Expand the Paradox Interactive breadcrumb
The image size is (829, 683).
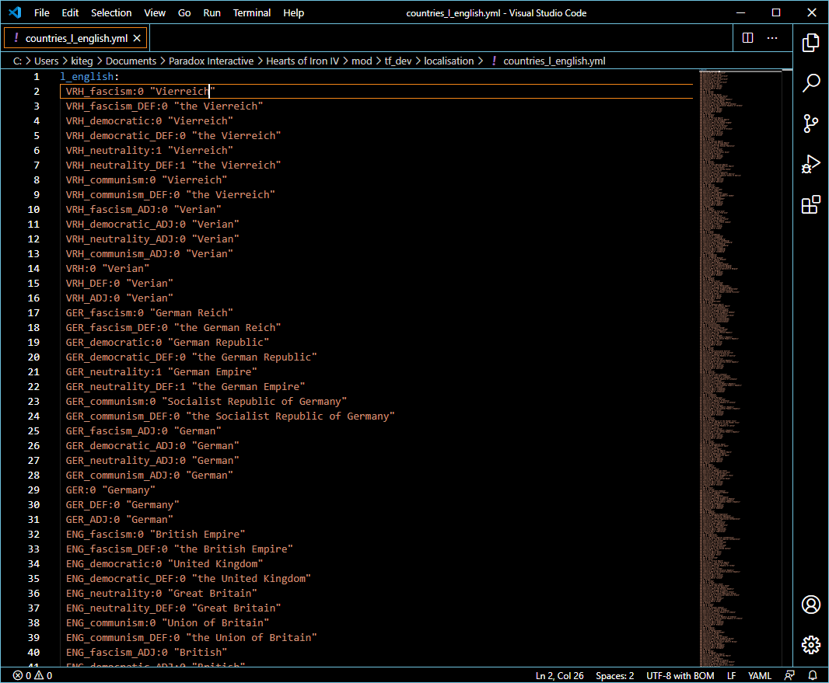pos(211,61)
